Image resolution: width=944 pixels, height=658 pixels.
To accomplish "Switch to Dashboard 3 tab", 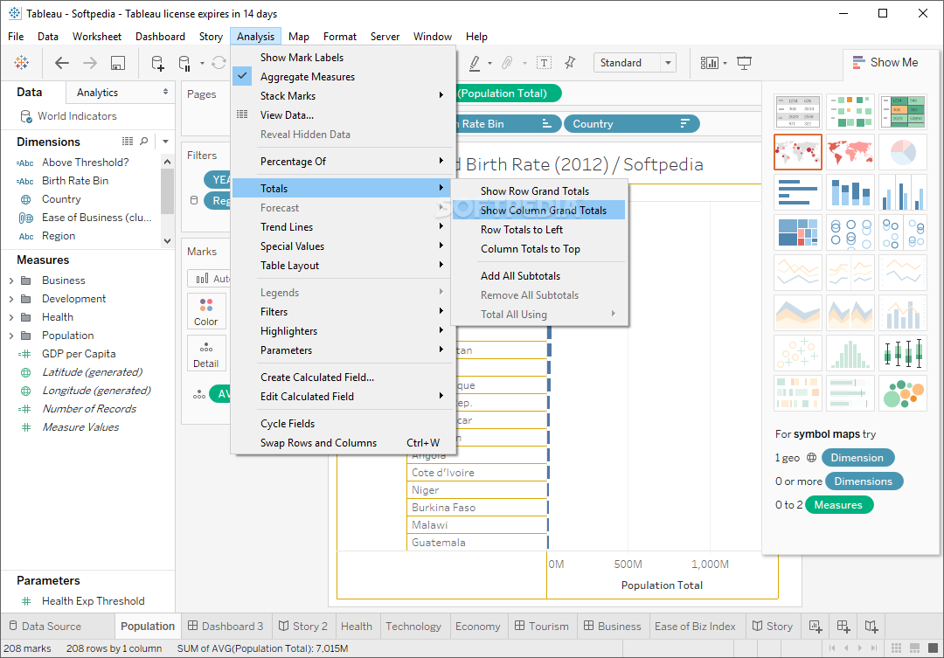I will [226, 626].
